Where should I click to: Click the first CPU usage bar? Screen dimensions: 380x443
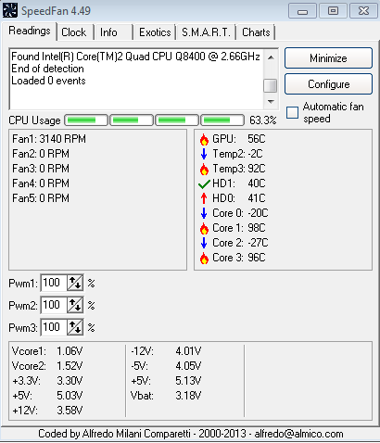click(x=86, y=120)
